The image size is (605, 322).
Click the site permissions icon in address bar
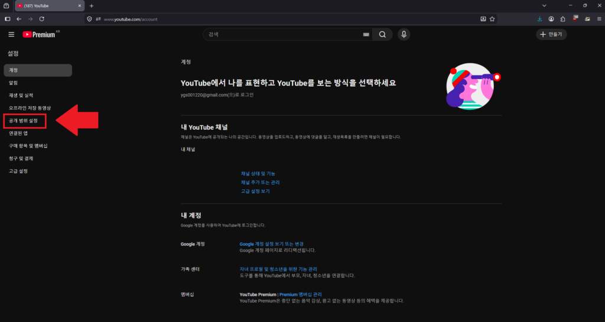[98, 19]
